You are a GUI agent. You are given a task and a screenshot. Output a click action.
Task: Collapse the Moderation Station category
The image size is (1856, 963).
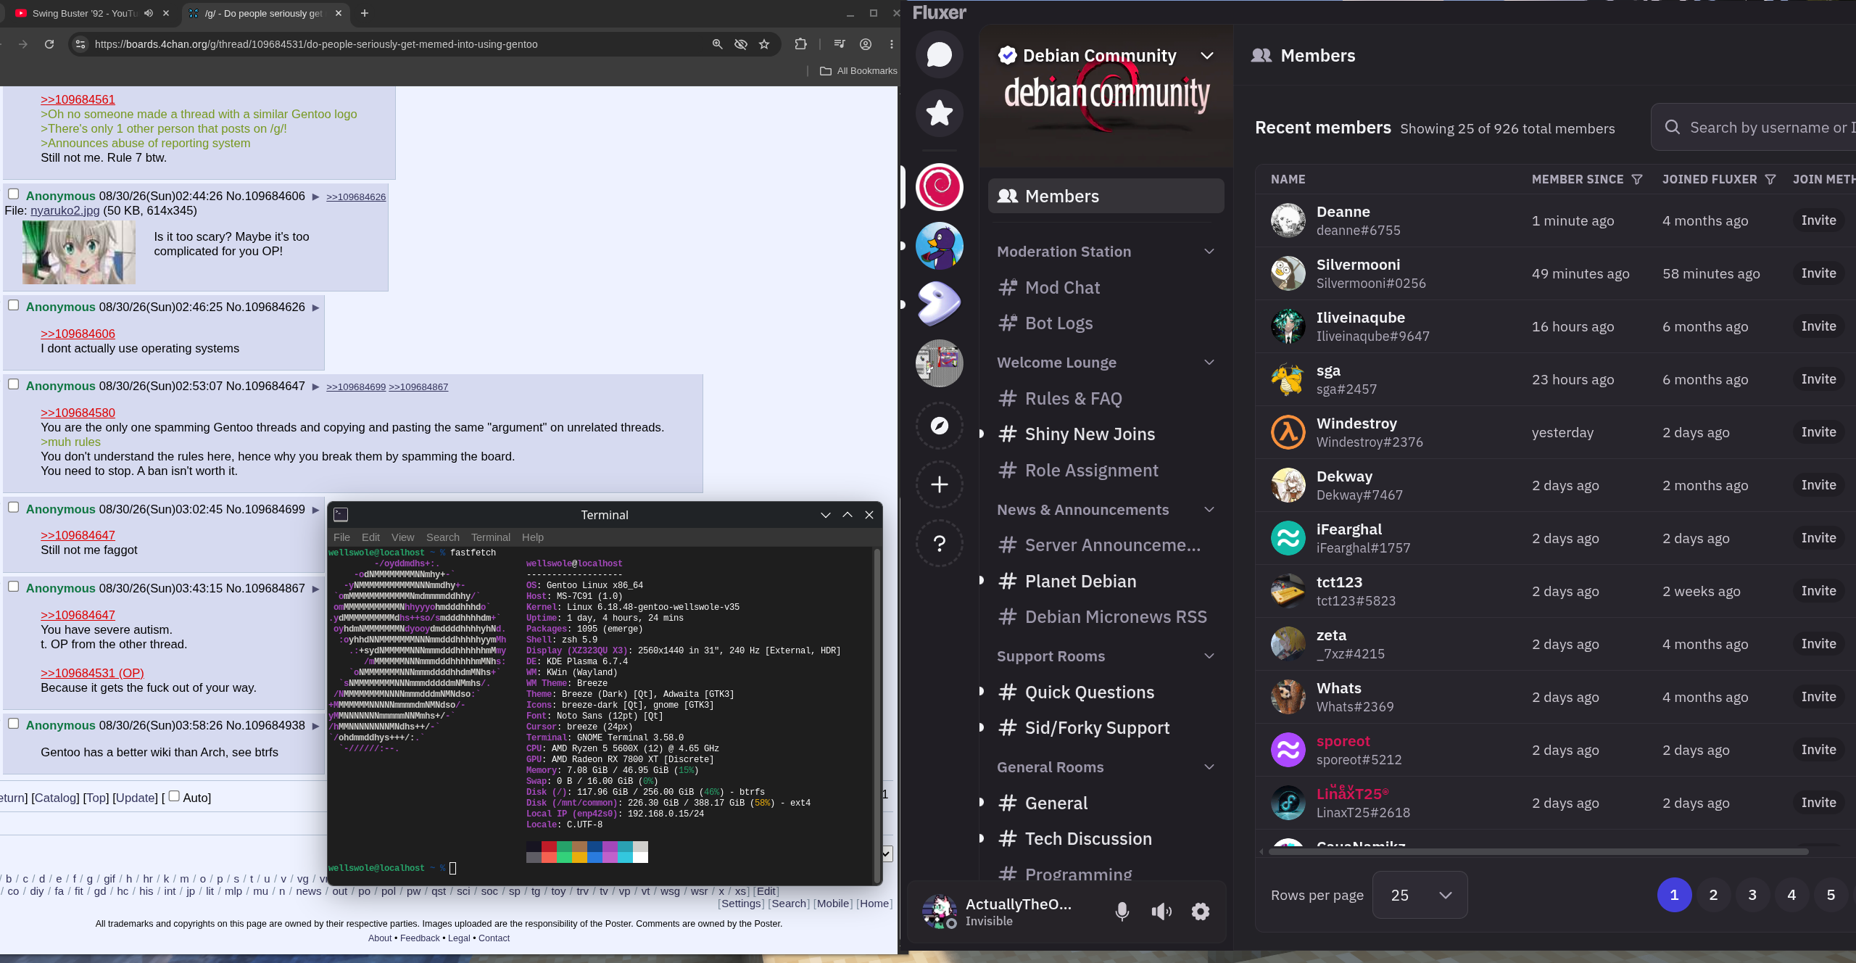tap(1209, 252)
